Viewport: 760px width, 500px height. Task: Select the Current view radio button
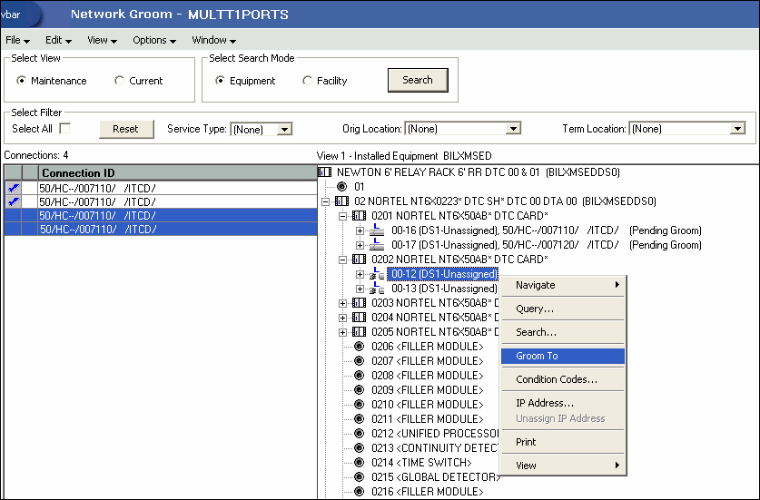pyautogui.click(x=119, y=81)
